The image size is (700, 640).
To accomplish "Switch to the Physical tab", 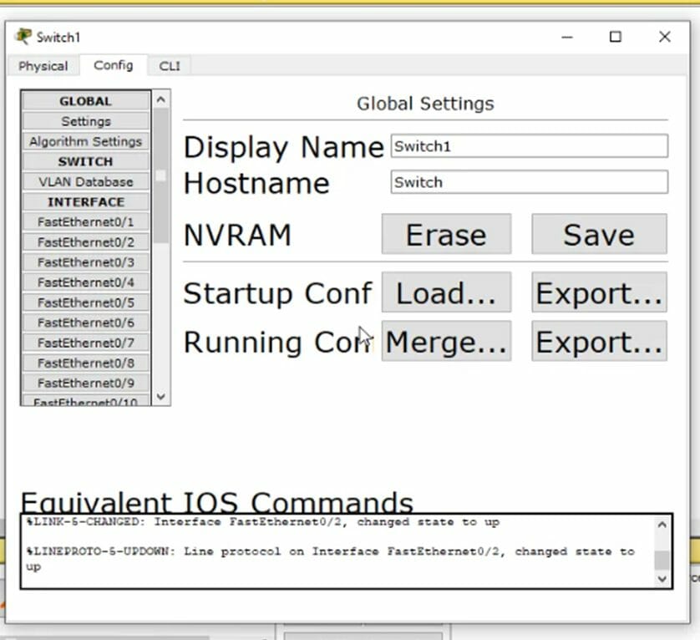I will [x=43, y=65].
